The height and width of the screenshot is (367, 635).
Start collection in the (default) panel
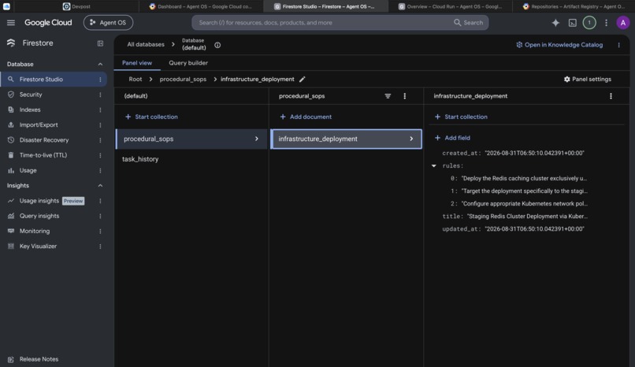(151, 117)
